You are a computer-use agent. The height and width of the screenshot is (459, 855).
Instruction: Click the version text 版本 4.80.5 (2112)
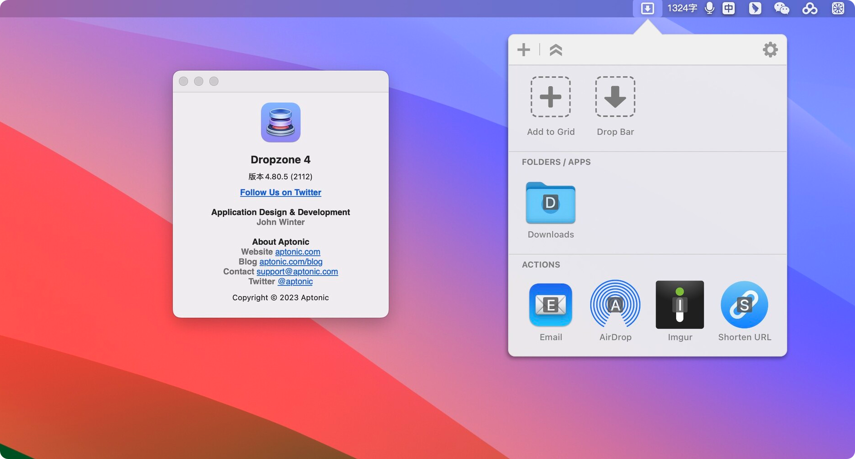[280, 177]
